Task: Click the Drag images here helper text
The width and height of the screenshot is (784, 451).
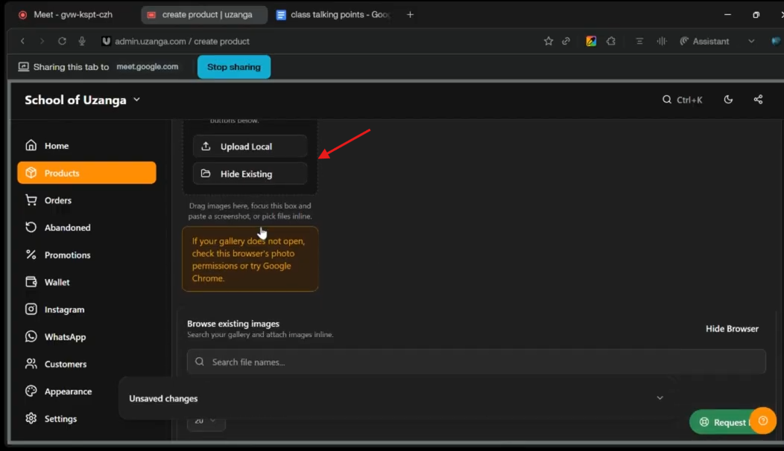Action: pyautogui.click(x=250, y=211)
